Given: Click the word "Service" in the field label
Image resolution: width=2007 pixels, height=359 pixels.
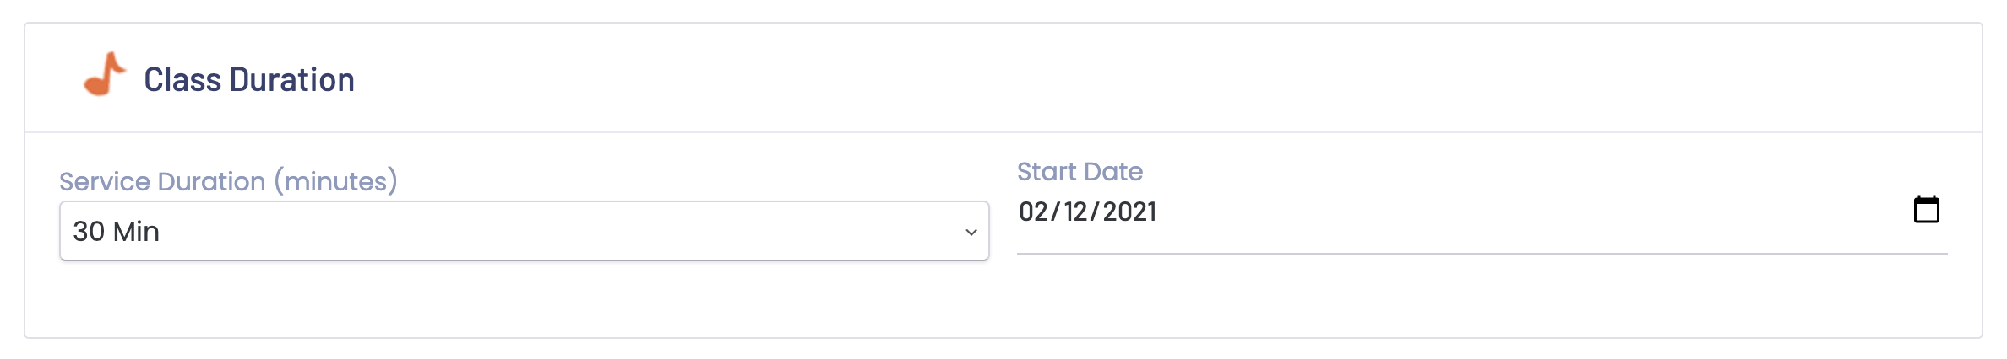Looking at the screenshot, I should coord(105,181).
